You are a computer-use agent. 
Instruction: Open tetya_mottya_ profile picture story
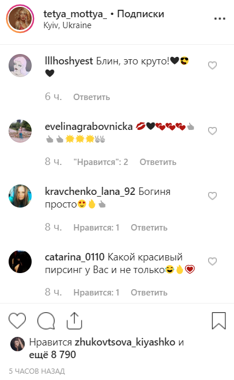point(20,18)
